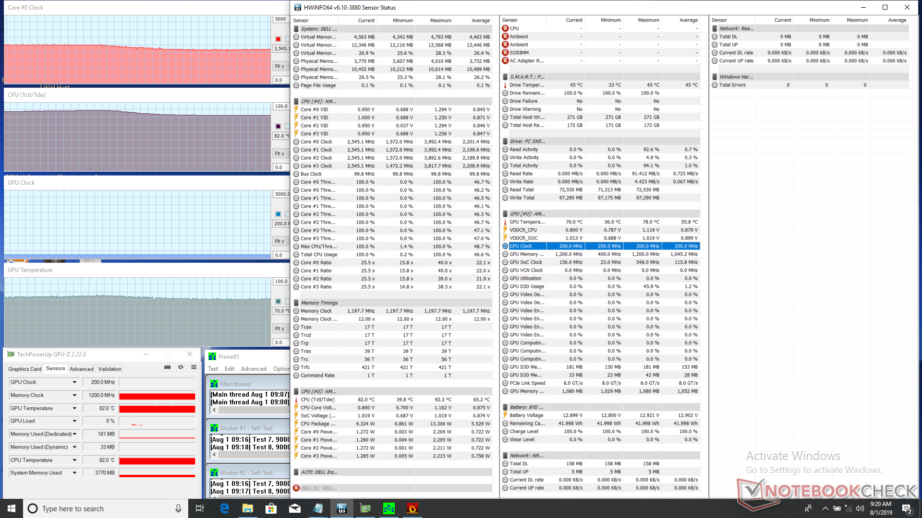Open File Explorer from the taskbar
This screenshot has width=922, height=518.
[x=247, y=508]
